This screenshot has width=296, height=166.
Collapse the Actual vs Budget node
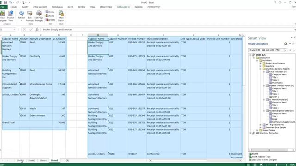(x=264, y=72)
